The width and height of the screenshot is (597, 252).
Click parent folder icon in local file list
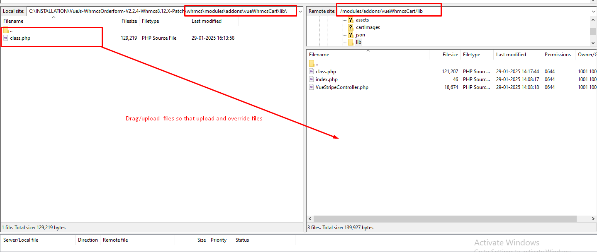pos(6,30)
